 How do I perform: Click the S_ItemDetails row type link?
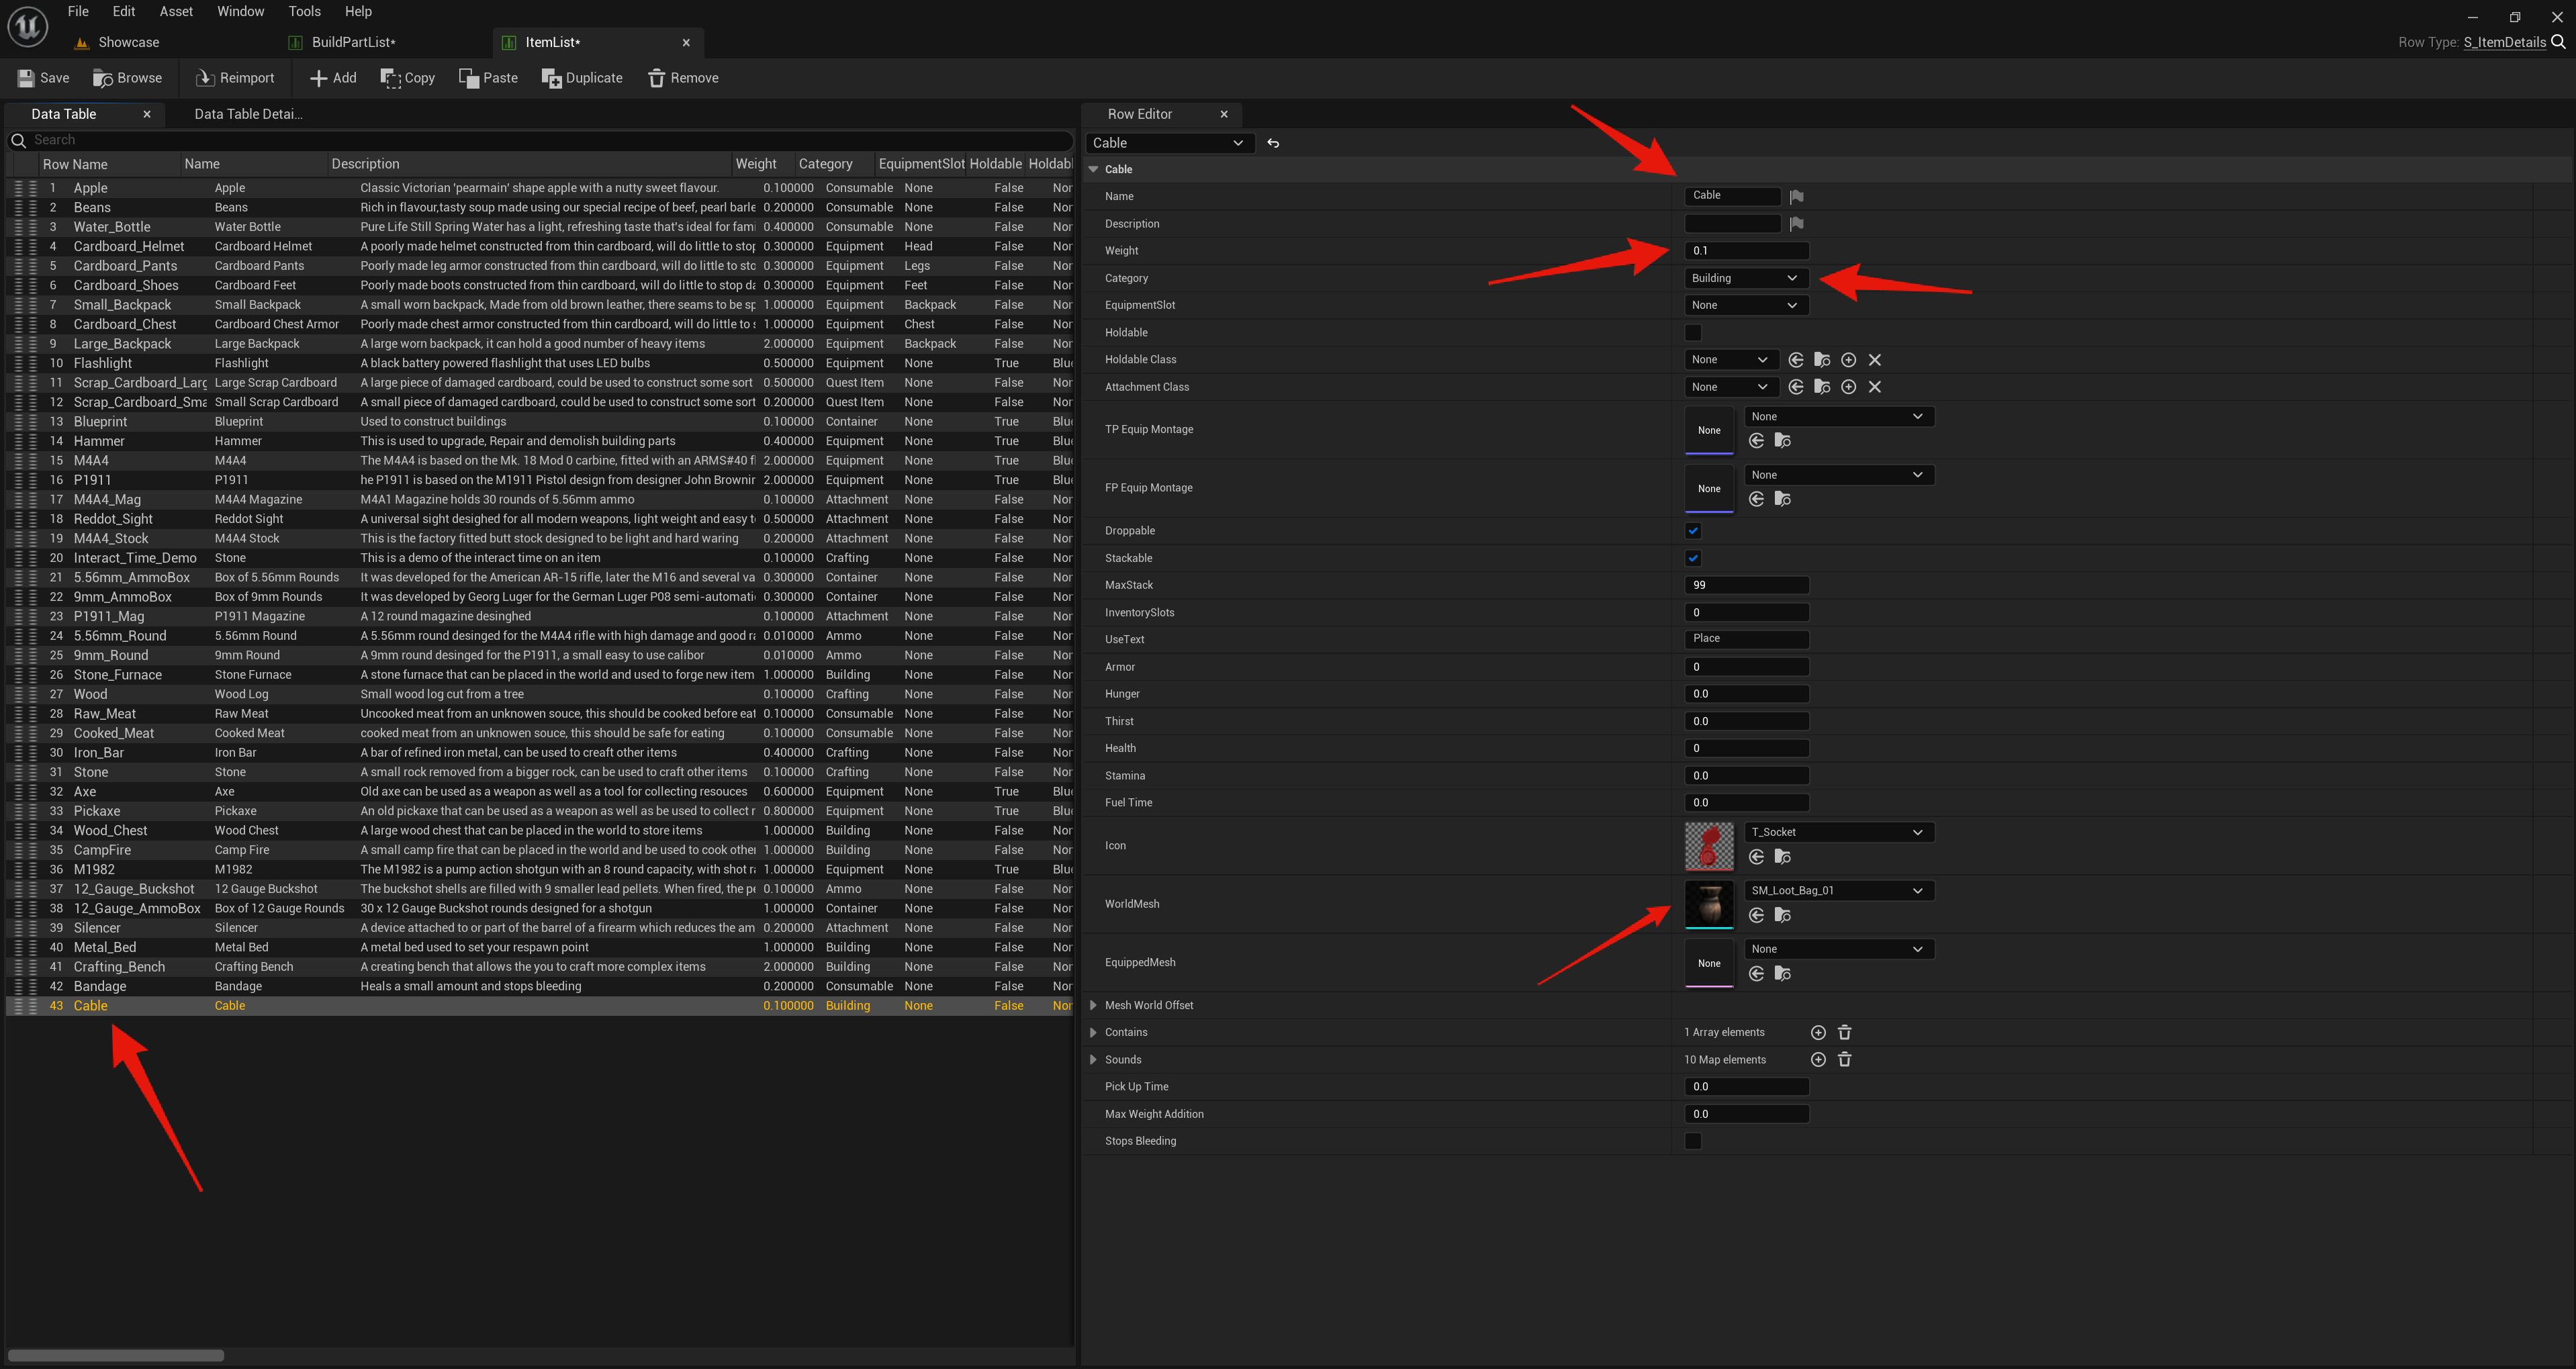(2504, 42)
